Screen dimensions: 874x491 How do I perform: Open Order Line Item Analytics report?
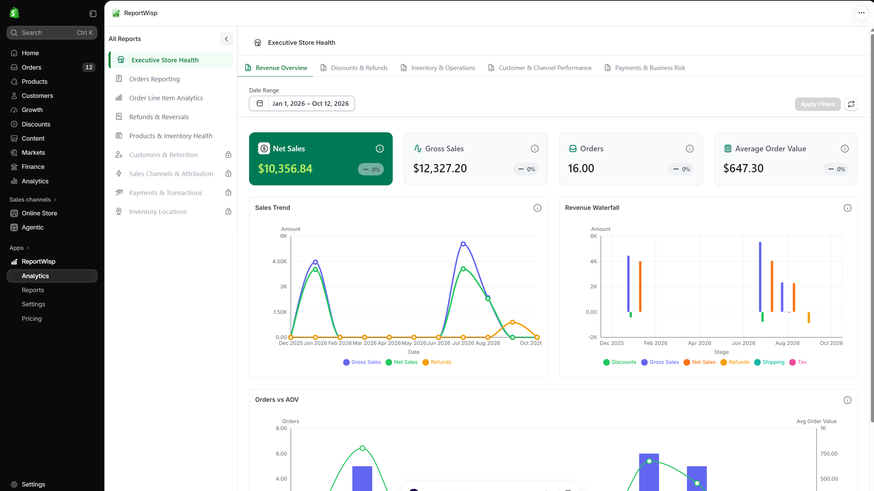(x=171, y=98)
